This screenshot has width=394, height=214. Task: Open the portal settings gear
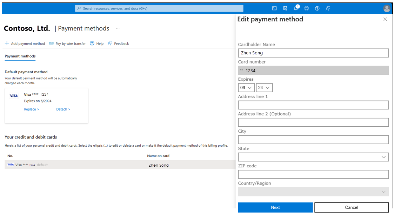(307, 8)
